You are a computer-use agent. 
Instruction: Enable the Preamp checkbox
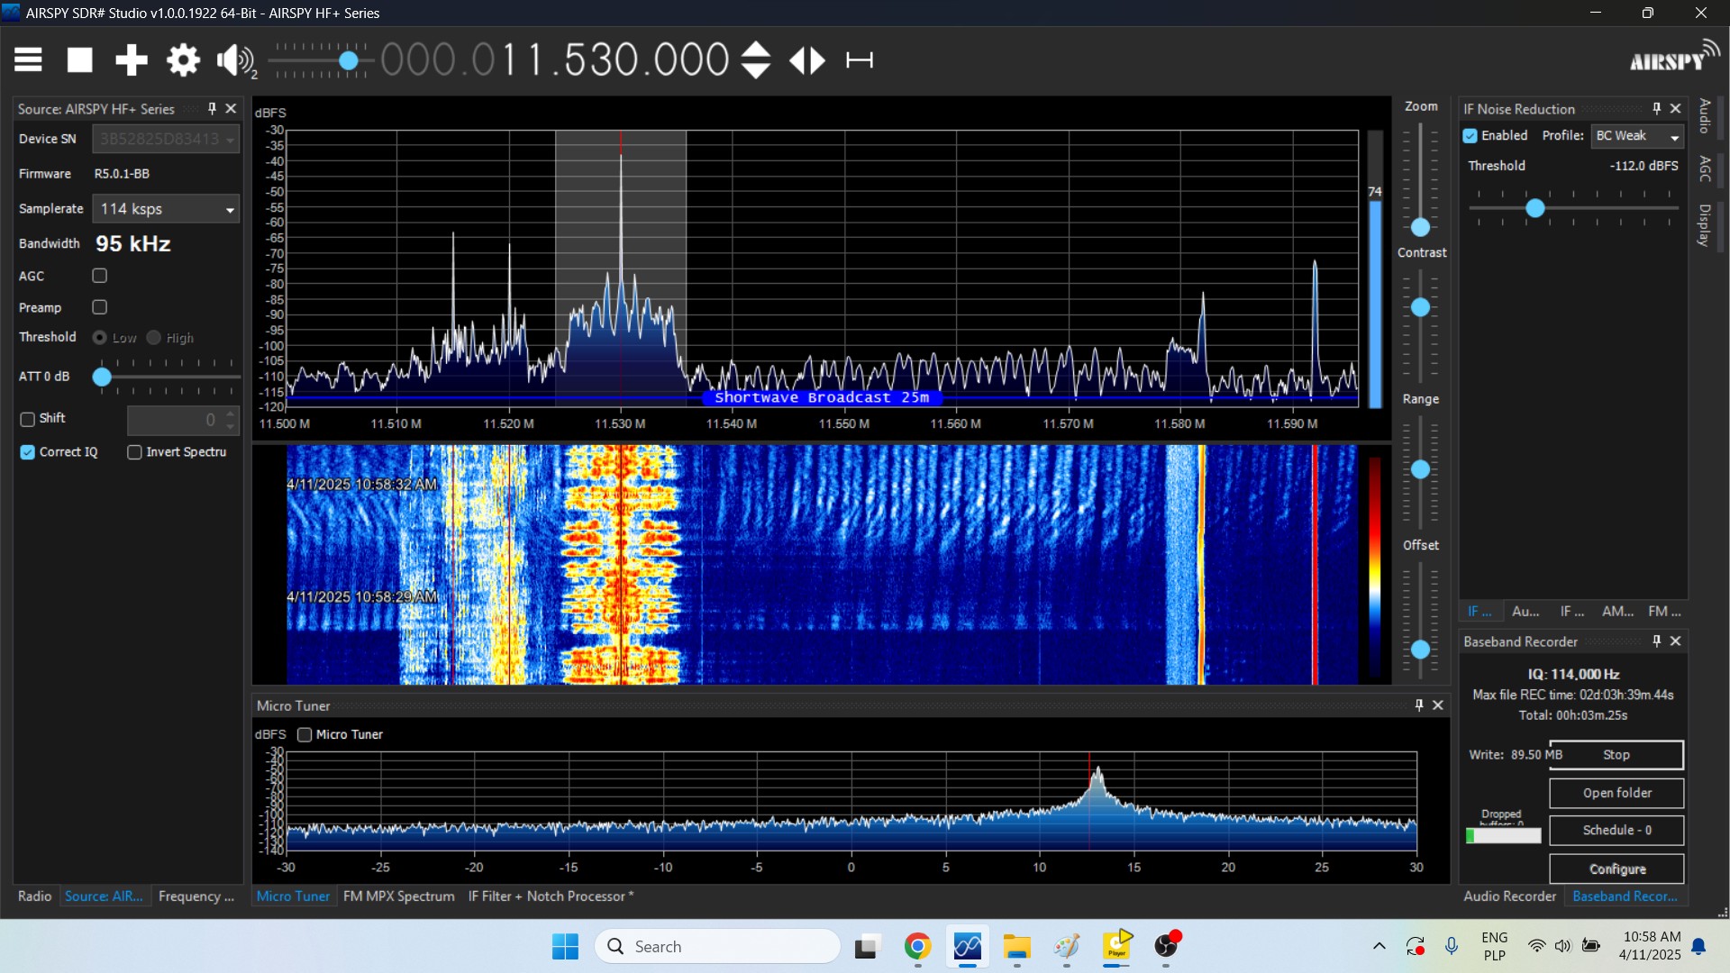100,307
